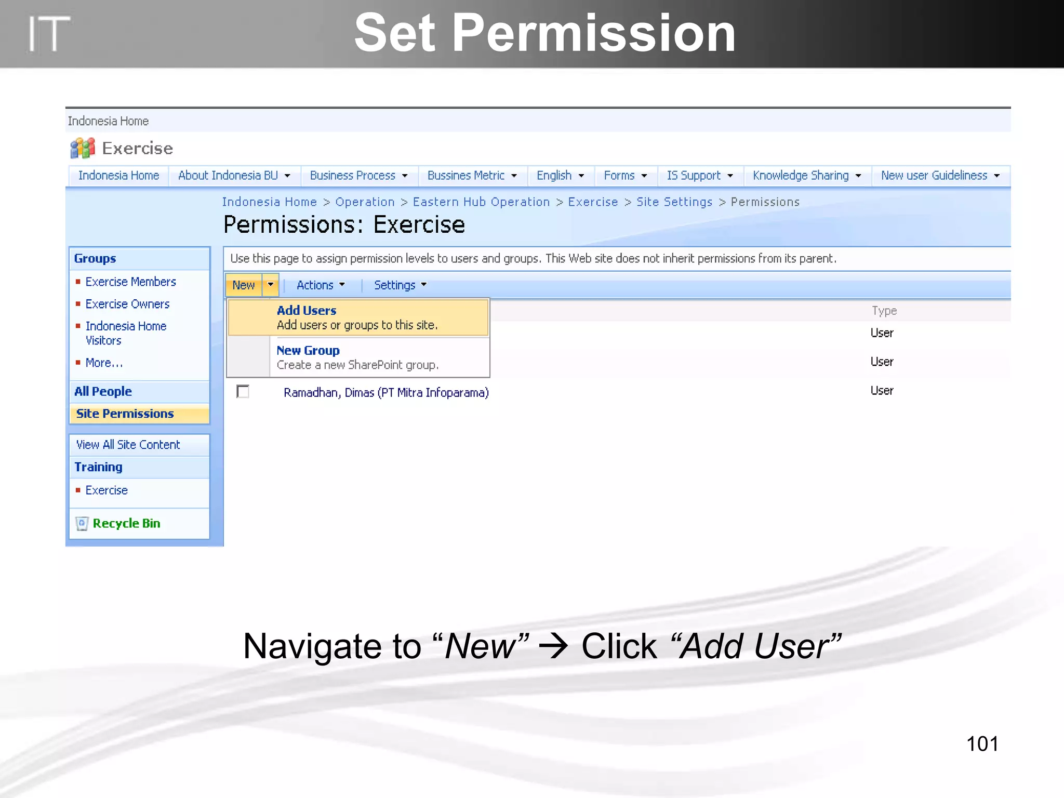Open the Exercise link under Training
The height and width of the screenshot is (798, 1064).
click(107, 490)
